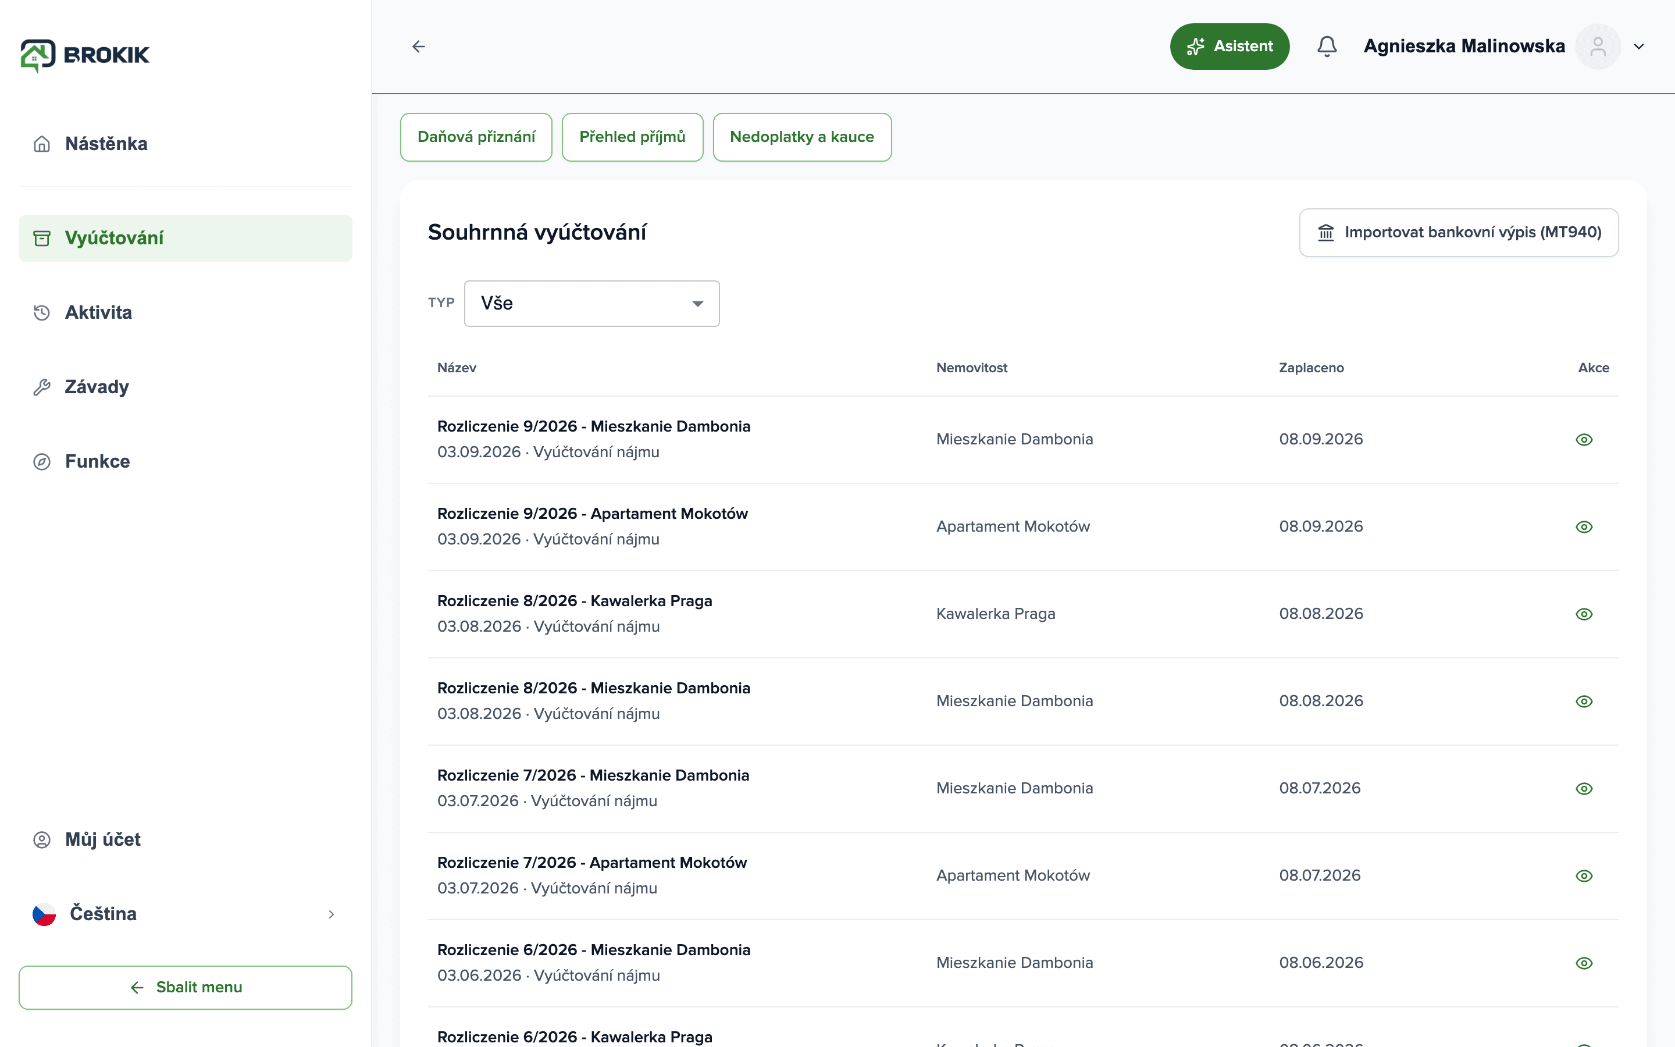This screenshot has height=1047, width=1675.
Task: Switch to Daňová přiznání tab
Action: (476, 137)
